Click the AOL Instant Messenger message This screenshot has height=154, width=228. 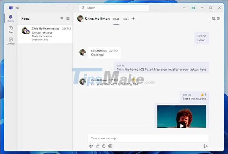(161, 68)
